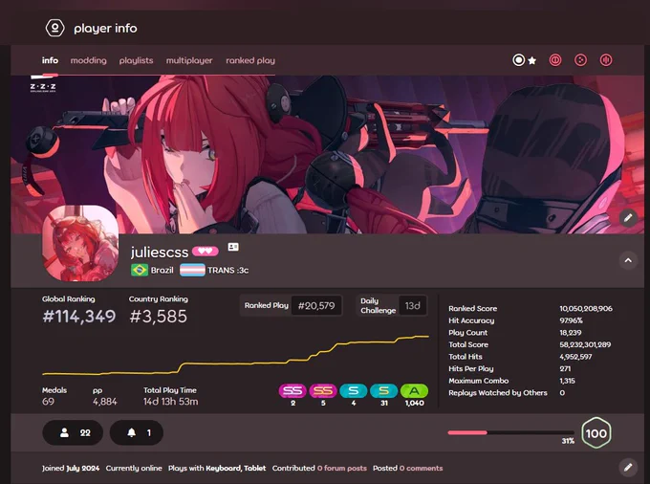
Task: Switch to the osu!taiko mode icon
Action: point(555,60)
